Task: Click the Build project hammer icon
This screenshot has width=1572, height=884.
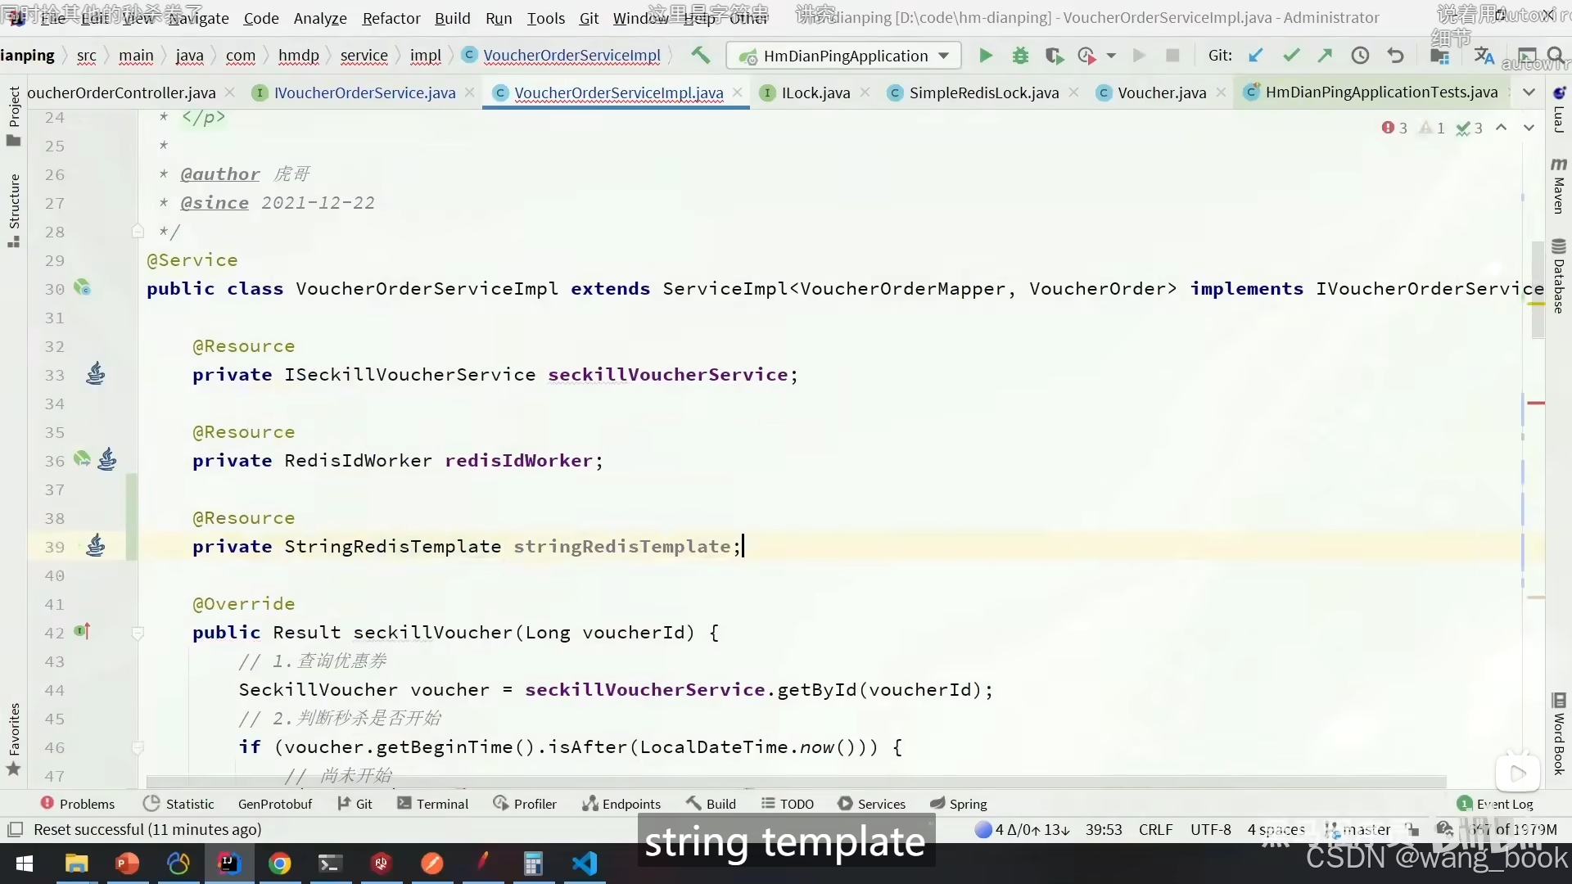Action: 700,56
